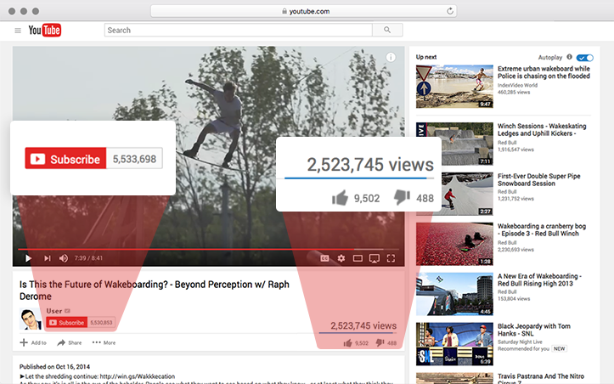Click the video title text
The height and width of the screenshot is (384, 614).
[x=155, y=291]
